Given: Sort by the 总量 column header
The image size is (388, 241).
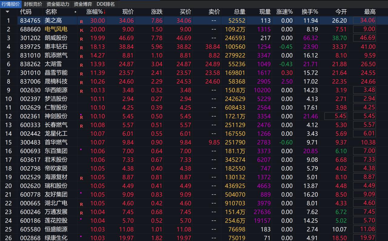Looking at the screenshot, I should (x=239, y=12).
